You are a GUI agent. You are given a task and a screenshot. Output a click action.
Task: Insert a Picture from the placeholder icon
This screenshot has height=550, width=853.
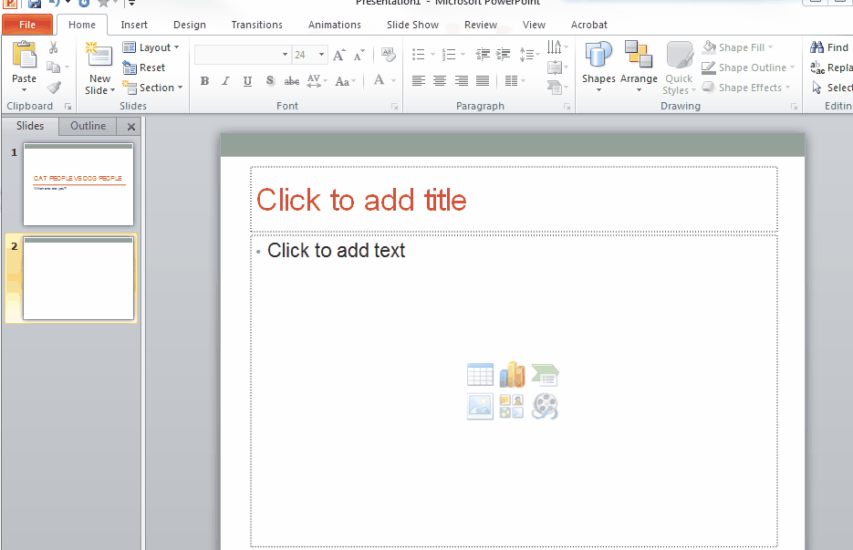coord(481,407)
